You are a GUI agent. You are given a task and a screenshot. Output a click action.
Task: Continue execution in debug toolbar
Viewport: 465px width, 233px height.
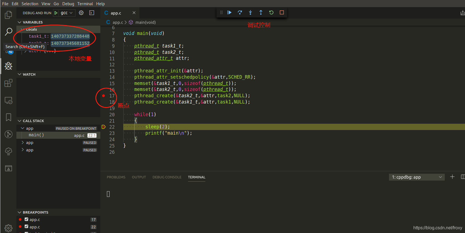(229, 13)
